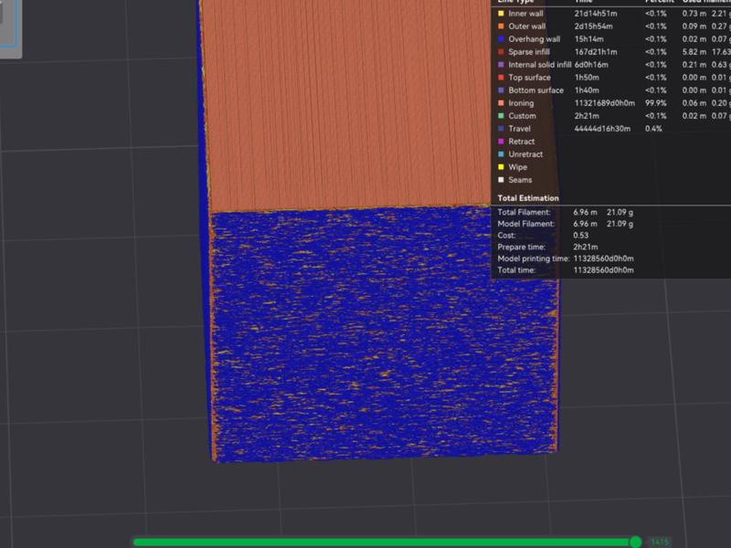Viewport: 731px width, 548px height.
Task: Click the Ironing percent 99.9%
Action: [x=656, y=103]
